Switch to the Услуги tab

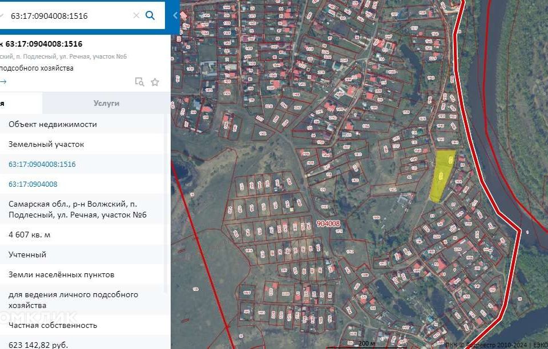click(x=106, y=103)
